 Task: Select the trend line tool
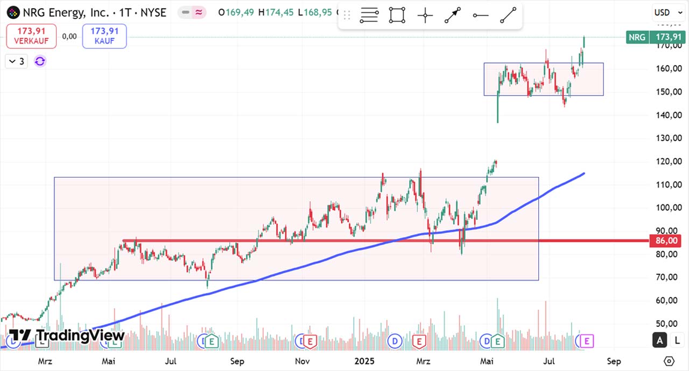(x=508, y=16)
